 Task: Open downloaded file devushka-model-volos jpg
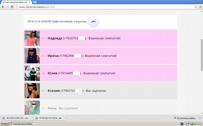16,118
